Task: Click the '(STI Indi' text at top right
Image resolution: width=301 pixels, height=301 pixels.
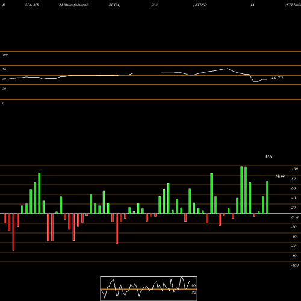Action: tap(293, 5)
